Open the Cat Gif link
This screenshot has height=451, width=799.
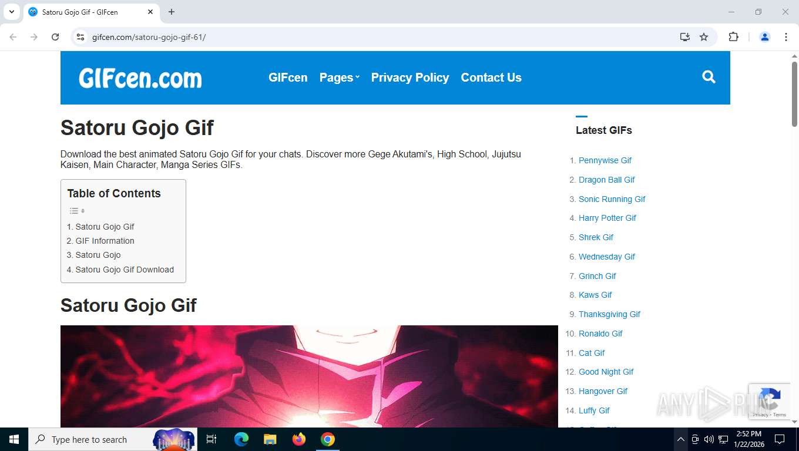tap(592, 353)
